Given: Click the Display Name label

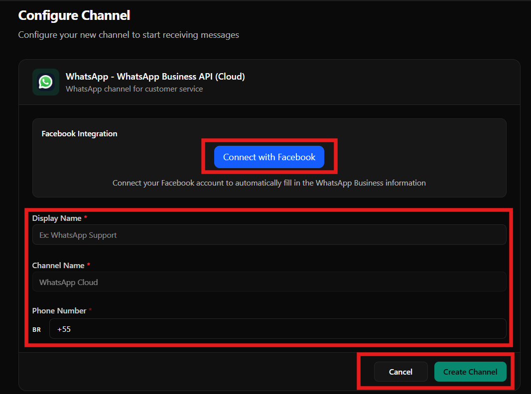Looking at the screenshot, I should [57, 218].
